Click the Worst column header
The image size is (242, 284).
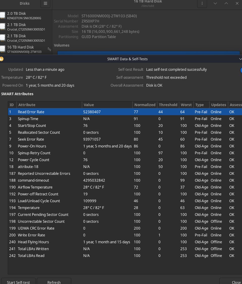[x=186, y=105]
